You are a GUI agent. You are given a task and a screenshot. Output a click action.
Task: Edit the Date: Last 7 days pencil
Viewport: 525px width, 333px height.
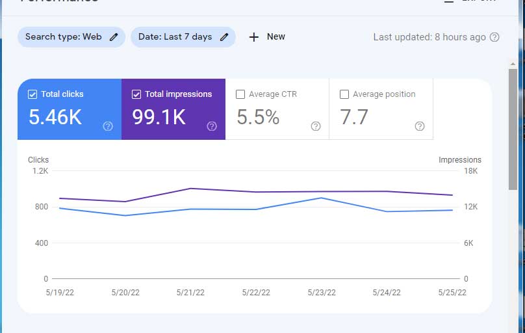[x=224, y=37]
